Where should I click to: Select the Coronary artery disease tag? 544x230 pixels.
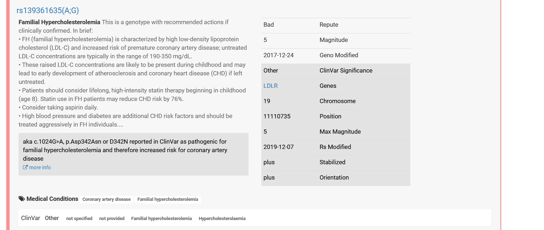[107, 199]
